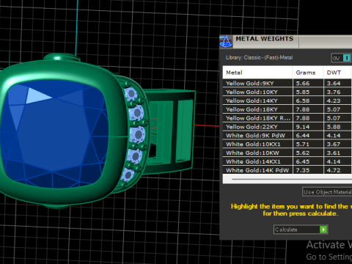352x264 pixels.
Task: Select the Yellow Gold:10KY row
Action: pyautogui.click(x=287, y=92)
